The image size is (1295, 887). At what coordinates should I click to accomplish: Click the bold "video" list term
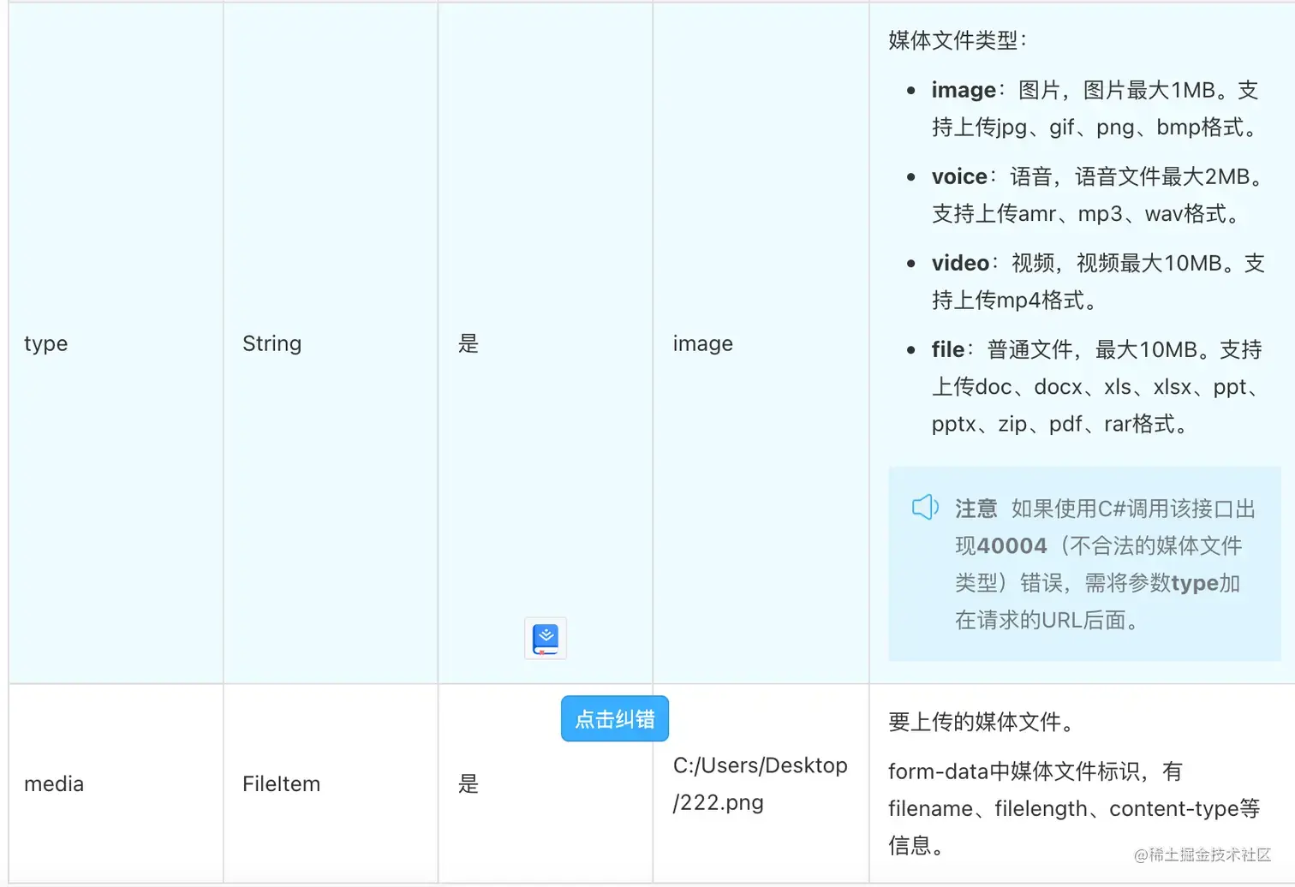click(x=960, y=263)
